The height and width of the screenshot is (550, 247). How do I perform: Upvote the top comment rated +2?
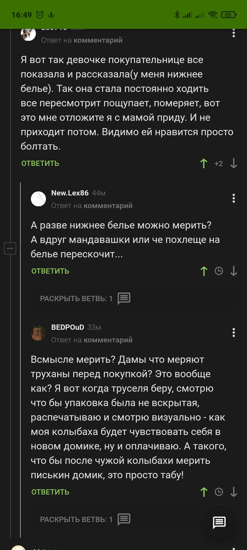pos(204,163)
